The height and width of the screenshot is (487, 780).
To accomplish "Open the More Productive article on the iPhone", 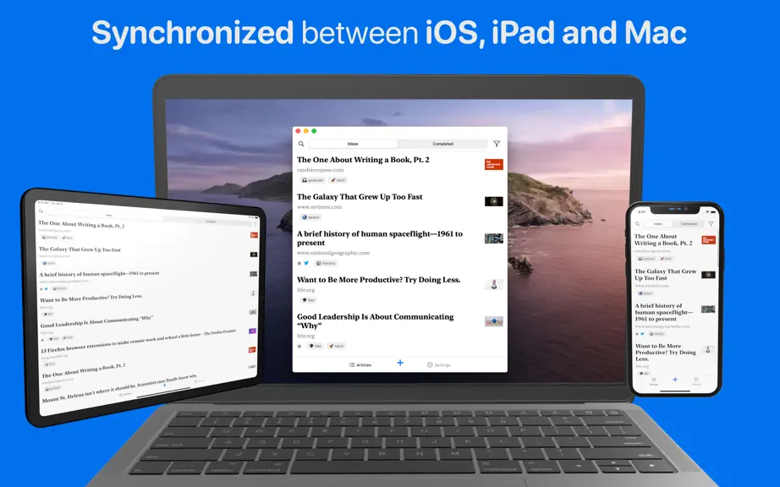I will 665,352.
